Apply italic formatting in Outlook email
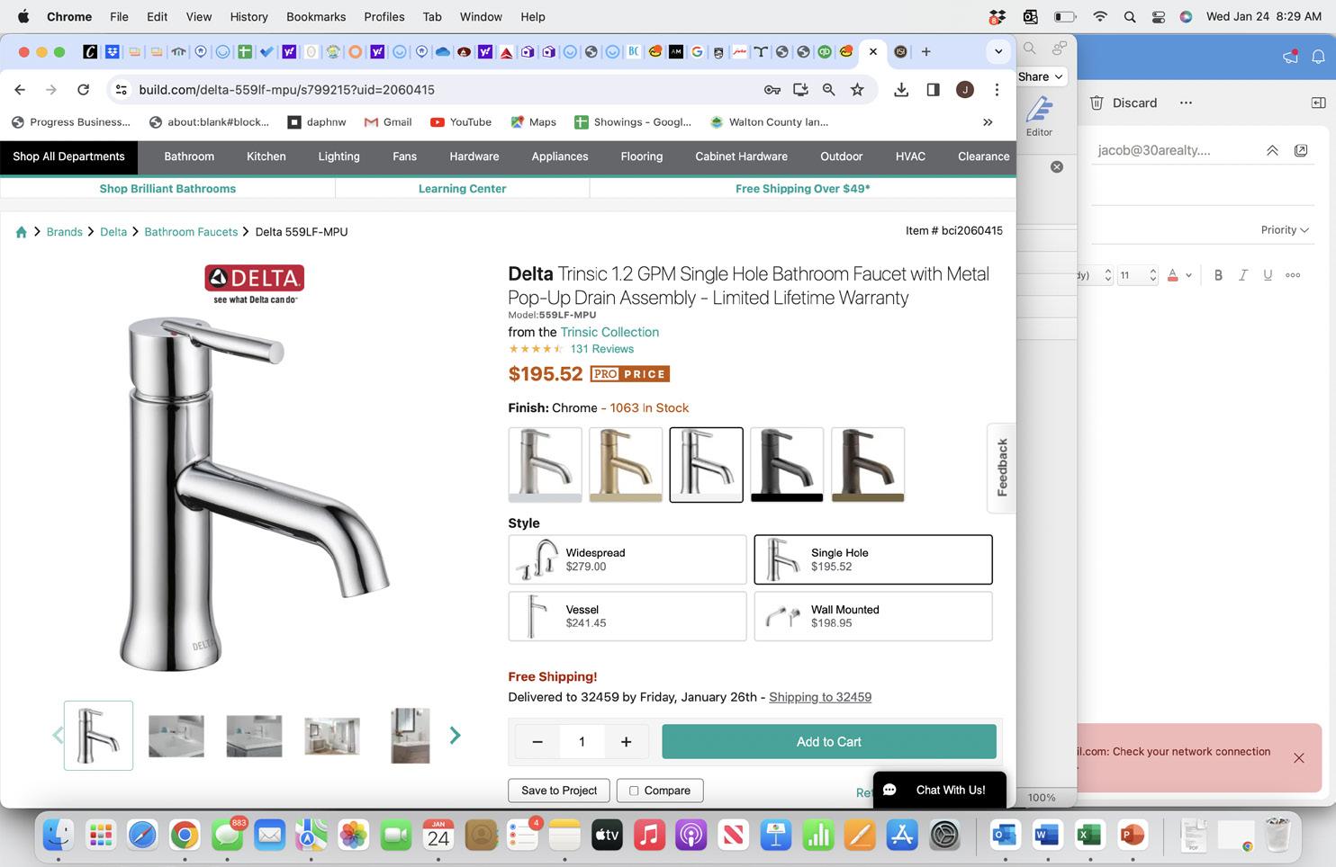The height and width of the screenshot is (867, 1336). coord(1243,275)
